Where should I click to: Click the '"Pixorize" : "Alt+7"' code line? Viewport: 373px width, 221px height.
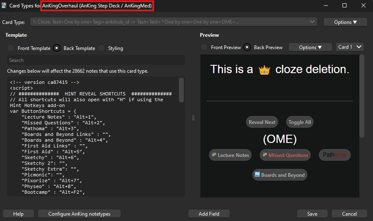coord(52,181)
